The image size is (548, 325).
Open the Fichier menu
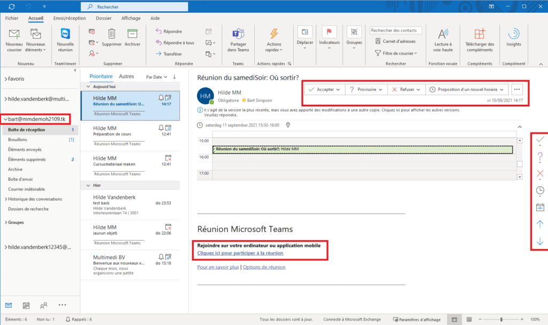12,18
